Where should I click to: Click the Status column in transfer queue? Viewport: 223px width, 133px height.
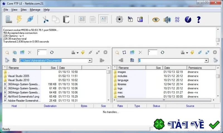(156, 106)
